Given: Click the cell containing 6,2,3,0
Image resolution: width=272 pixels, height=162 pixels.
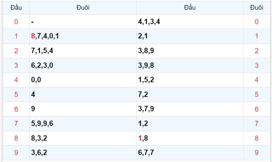Looking at the screenshot, I should [42, 65].
